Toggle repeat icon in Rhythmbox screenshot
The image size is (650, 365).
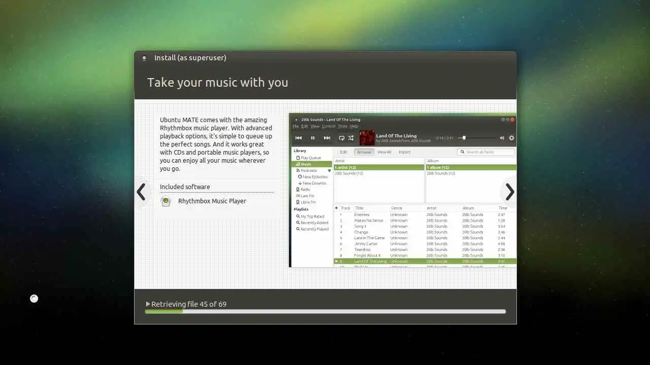(342, 138)
